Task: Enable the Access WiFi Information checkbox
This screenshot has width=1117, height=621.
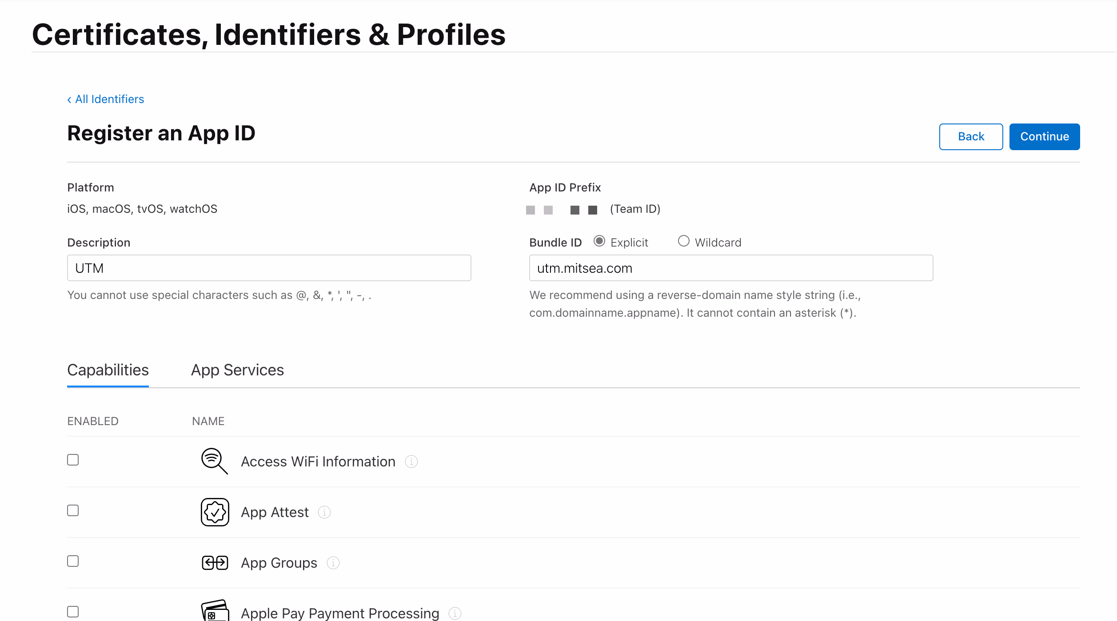Action: coord(73,460)
